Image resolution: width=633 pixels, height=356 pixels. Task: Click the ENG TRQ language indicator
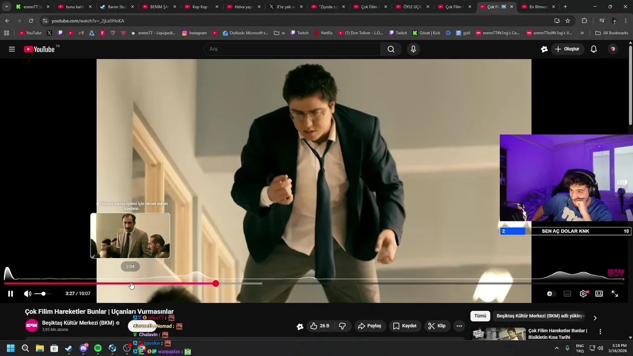click(580, 349)
